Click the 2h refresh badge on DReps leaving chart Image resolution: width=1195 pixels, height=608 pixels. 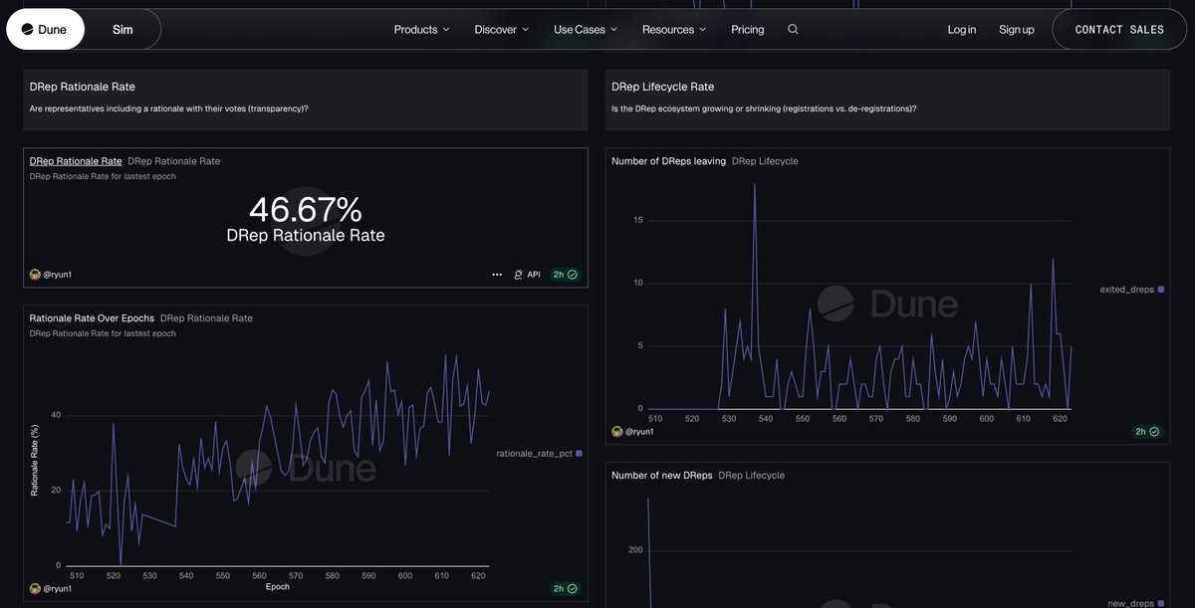point(1147,432)
